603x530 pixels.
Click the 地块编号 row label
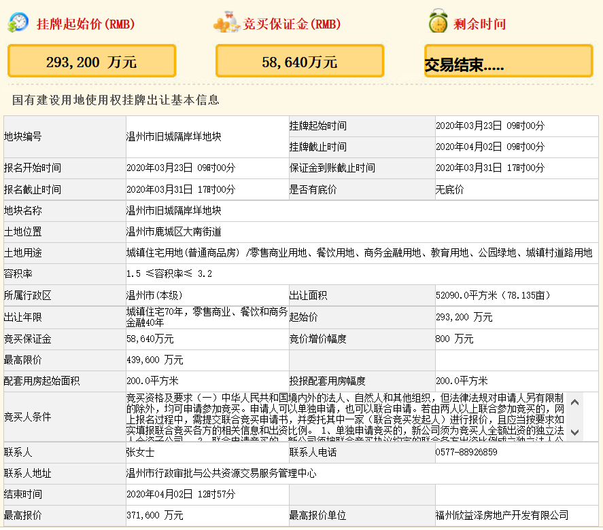(x=22, y=136)
